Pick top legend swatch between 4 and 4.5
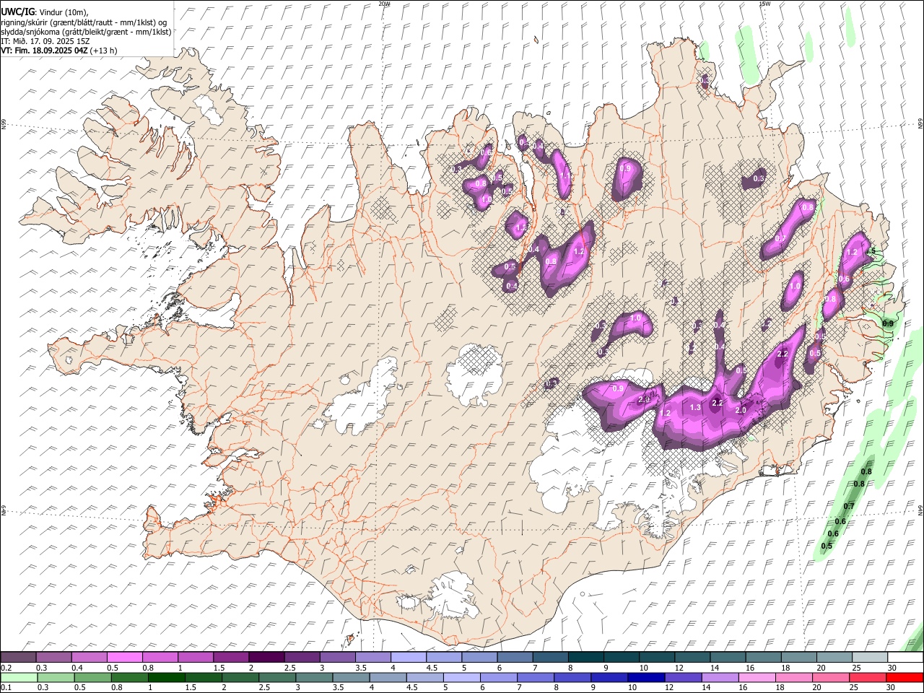 [x=408, y=657]
